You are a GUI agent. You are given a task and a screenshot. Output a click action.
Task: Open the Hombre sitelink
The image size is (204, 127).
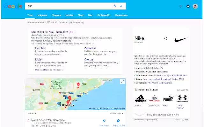[x=40, y=48]
